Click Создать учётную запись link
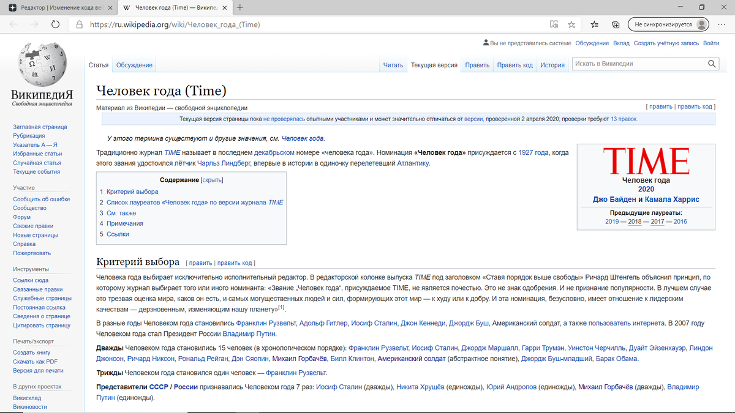Screen dimensions: 735x413 [666, 43]
